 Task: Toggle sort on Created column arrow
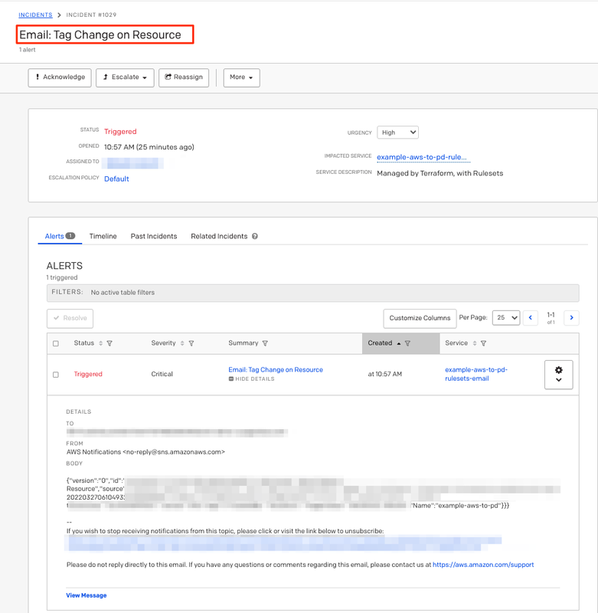[399, 343]
